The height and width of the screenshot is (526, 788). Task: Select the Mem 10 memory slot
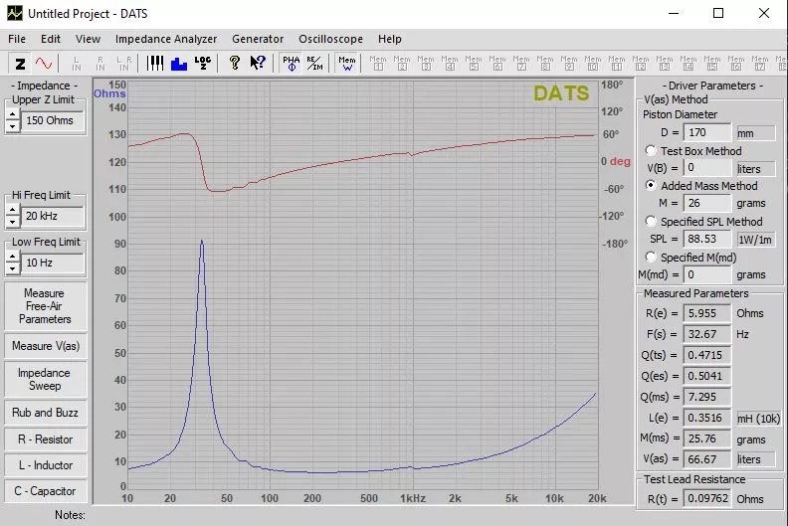[593, 64]
